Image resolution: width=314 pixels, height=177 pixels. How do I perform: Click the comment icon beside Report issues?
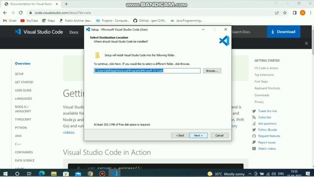pos(254,142)
